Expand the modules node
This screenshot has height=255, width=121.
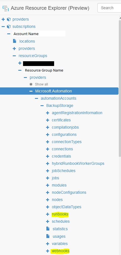pos(47,185)
